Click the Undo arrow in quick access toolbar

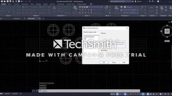(x=22, y=1)
